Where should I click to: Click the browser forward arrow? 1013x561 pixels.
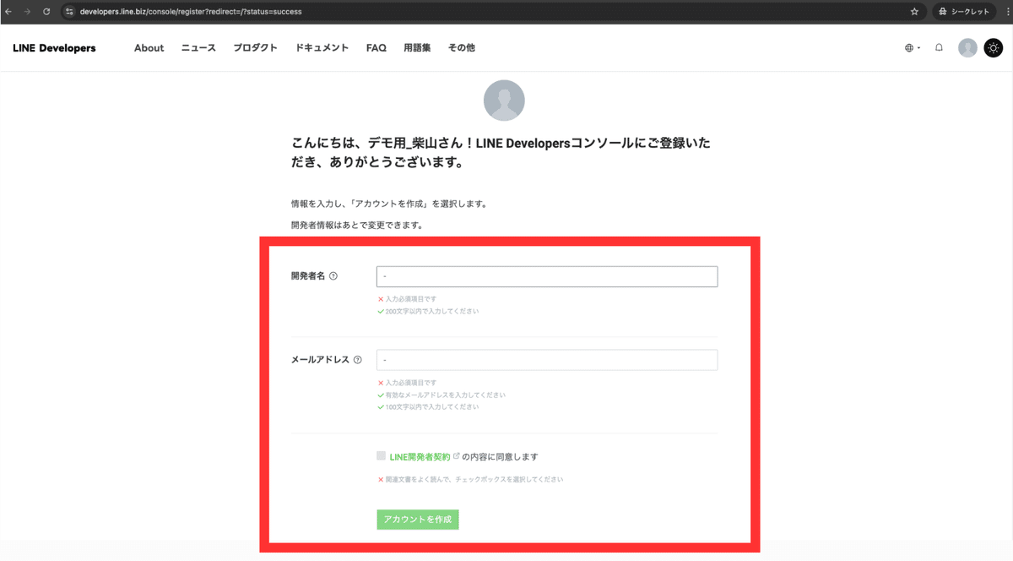tap(27, 12)
